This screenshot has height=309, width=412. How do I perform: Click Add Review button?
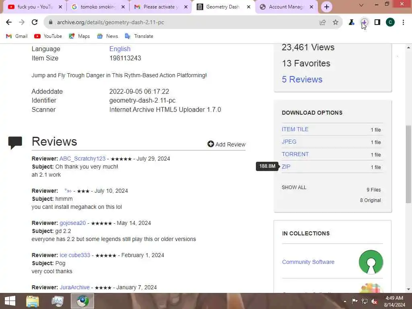(226, 144)
